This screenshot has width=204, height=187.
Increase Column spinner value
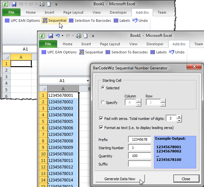click(139, 101)
